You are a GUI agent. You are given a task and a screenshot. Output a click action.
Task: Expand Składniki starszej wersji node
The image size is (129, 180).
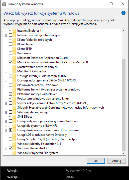click(x=6, y=113)
